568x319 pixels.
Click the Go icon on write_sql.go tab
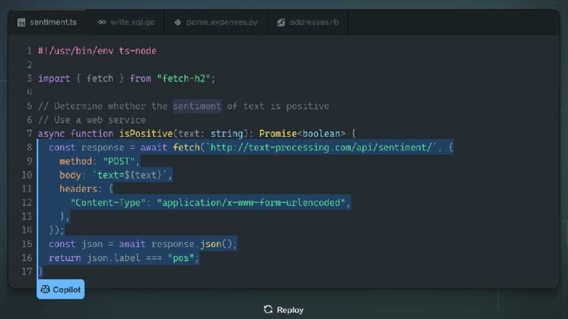(x=101, y=23)
